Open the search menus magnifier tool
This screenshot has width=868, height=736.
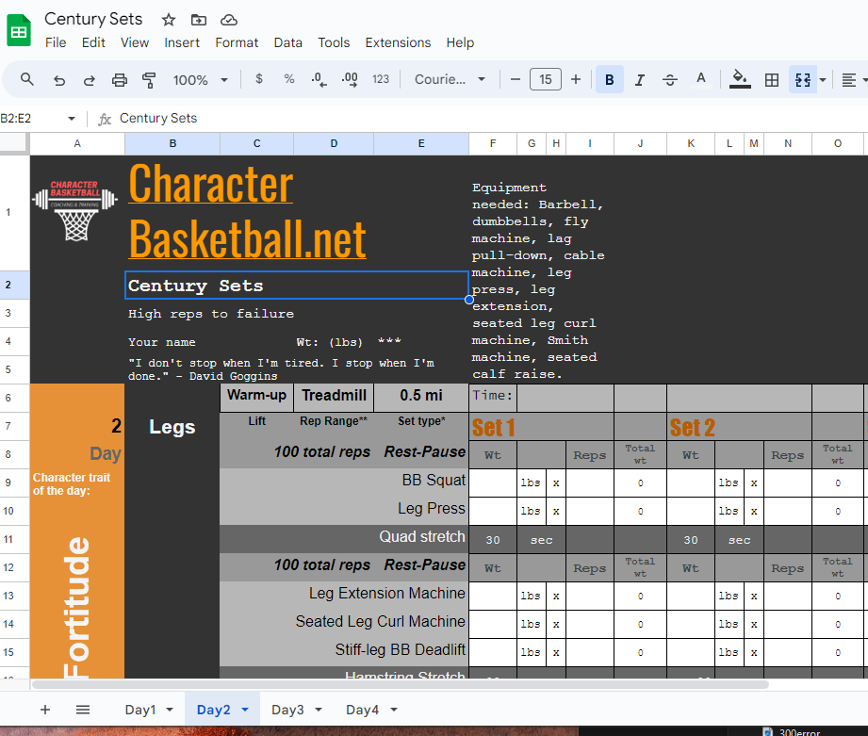[x=27, y=80]
